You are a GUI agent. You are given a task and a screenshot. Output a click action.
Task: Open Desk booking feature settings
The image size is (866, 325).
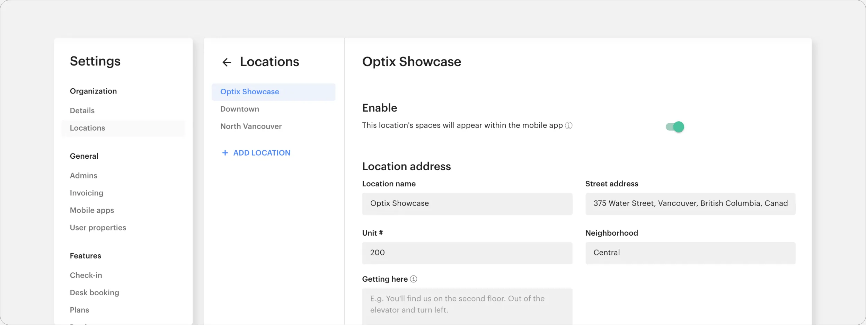point(95,292)
